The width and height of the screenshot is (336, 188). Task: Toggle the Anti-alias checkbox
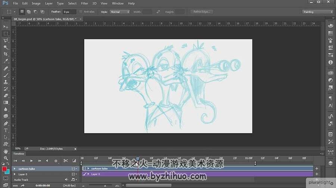point(81,12)
